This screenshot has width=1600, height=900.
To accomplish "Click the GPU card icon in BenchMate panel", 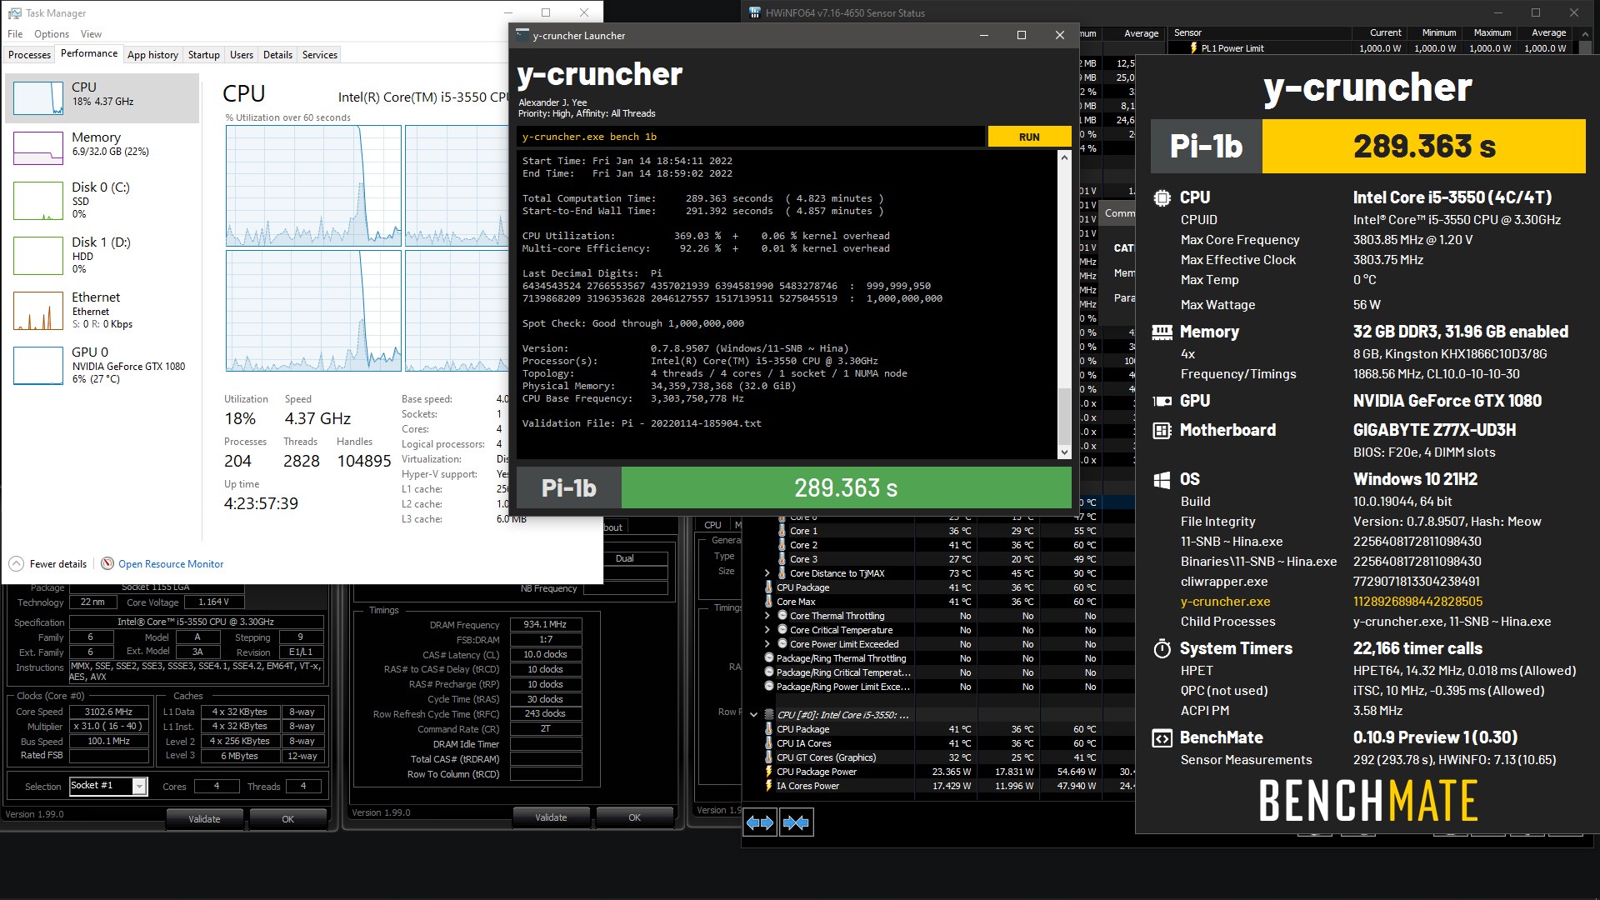I will [x=1162, y=401].
